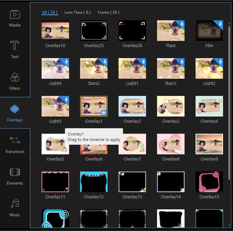The width and height of the screenshot is (233, 231).
Task: Select the Overlay14 thumbnail
Action: pos(171,182)
